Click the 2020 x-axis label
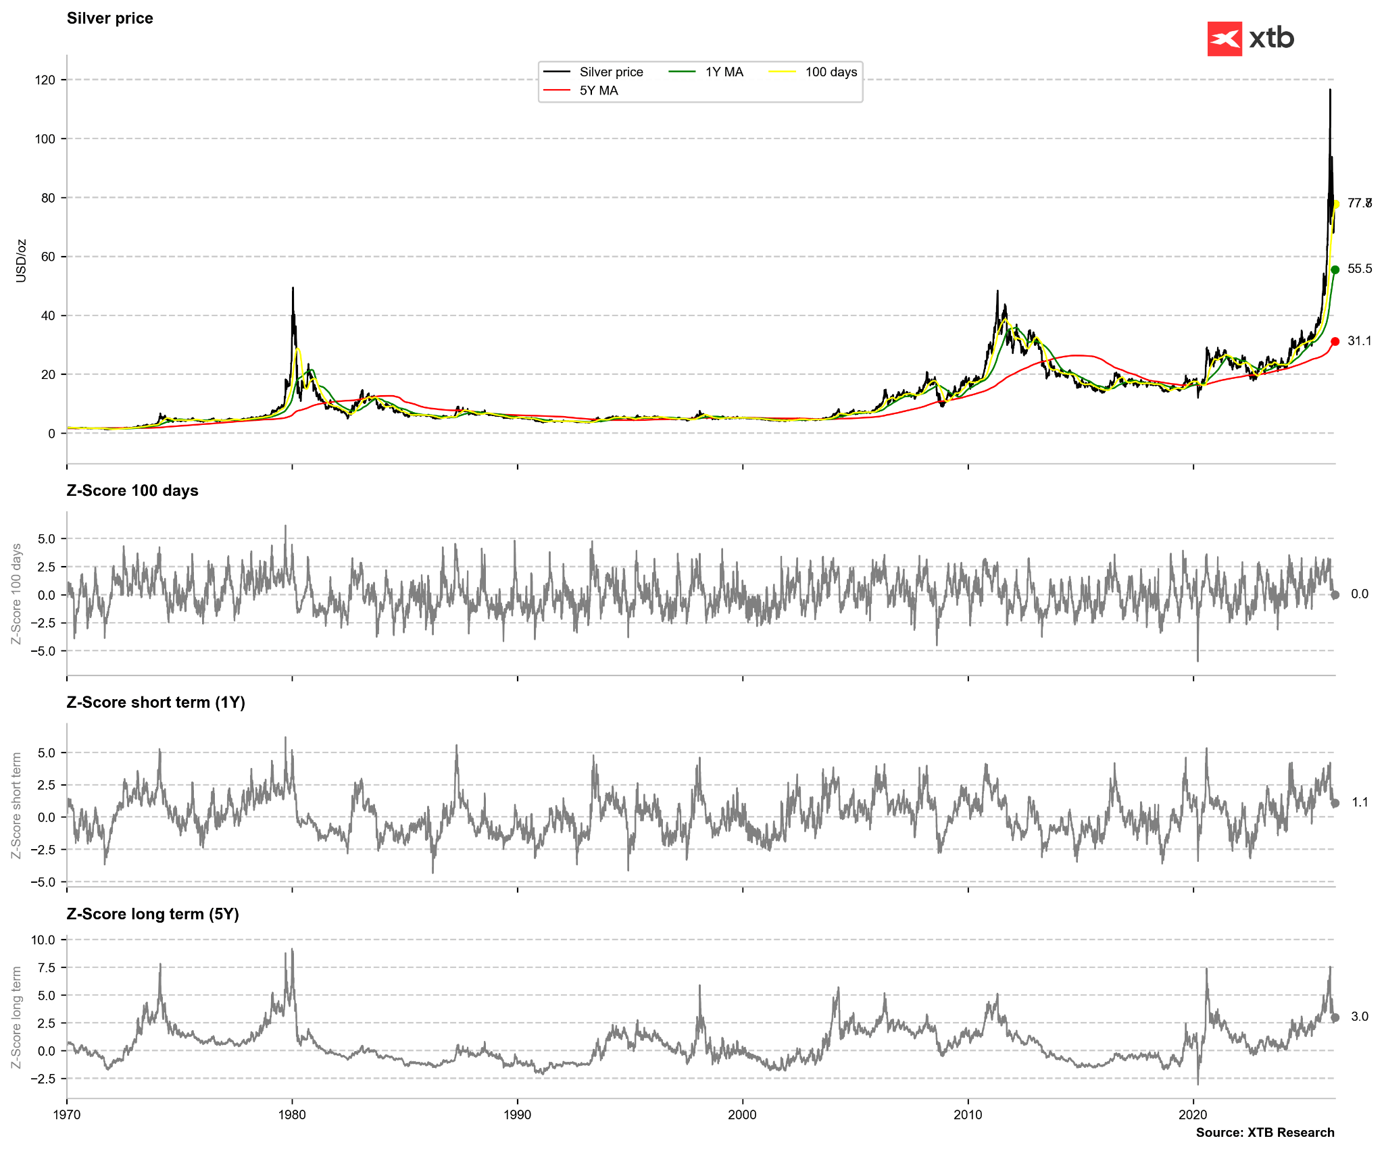Viewport: 1384px width, 1151px height. click(x=1193, y=1115)
